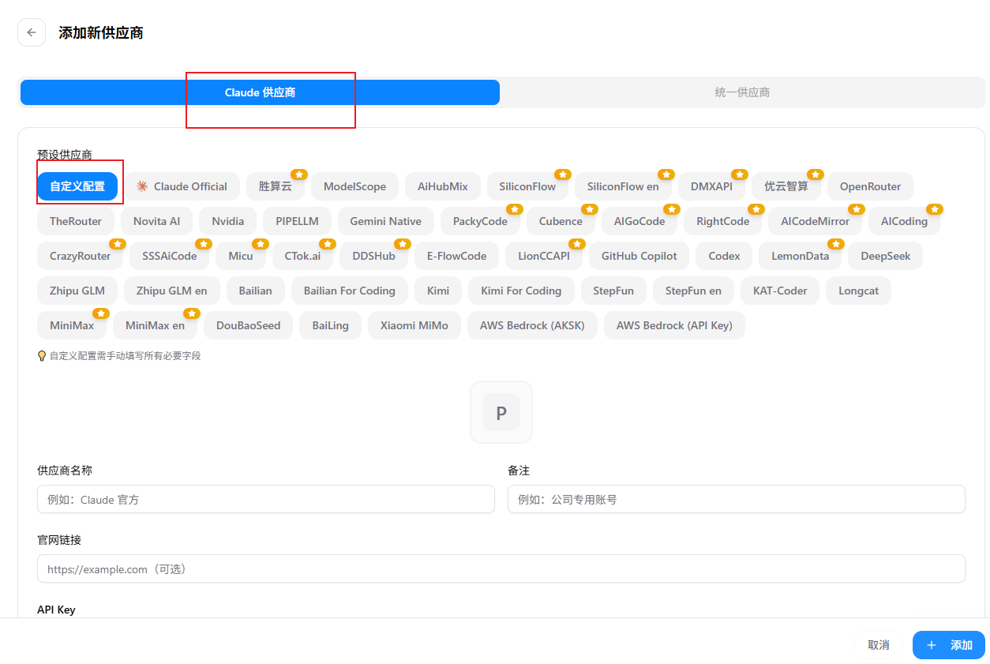Choose AWS Bedrock (API Key) preset
990x664 pixels.
click(674, 325)
